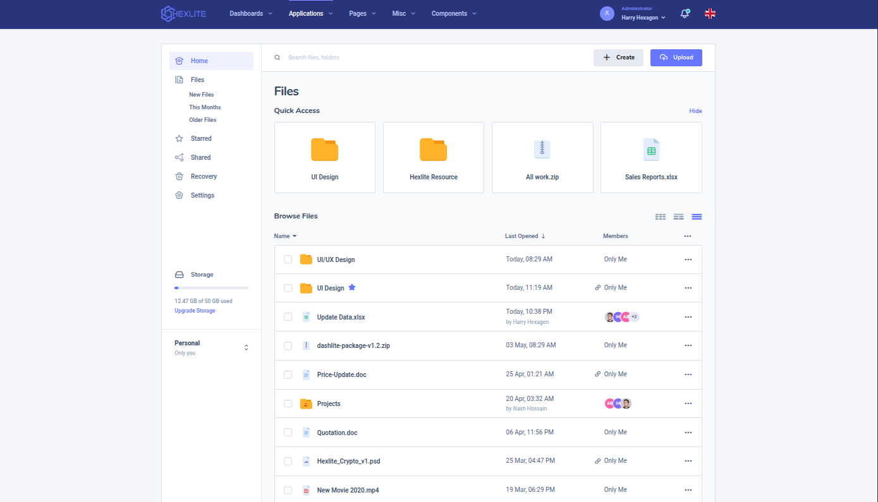Open the notifications bell
Viewport: 878px width, 502px height.
[x=685, y=13]
